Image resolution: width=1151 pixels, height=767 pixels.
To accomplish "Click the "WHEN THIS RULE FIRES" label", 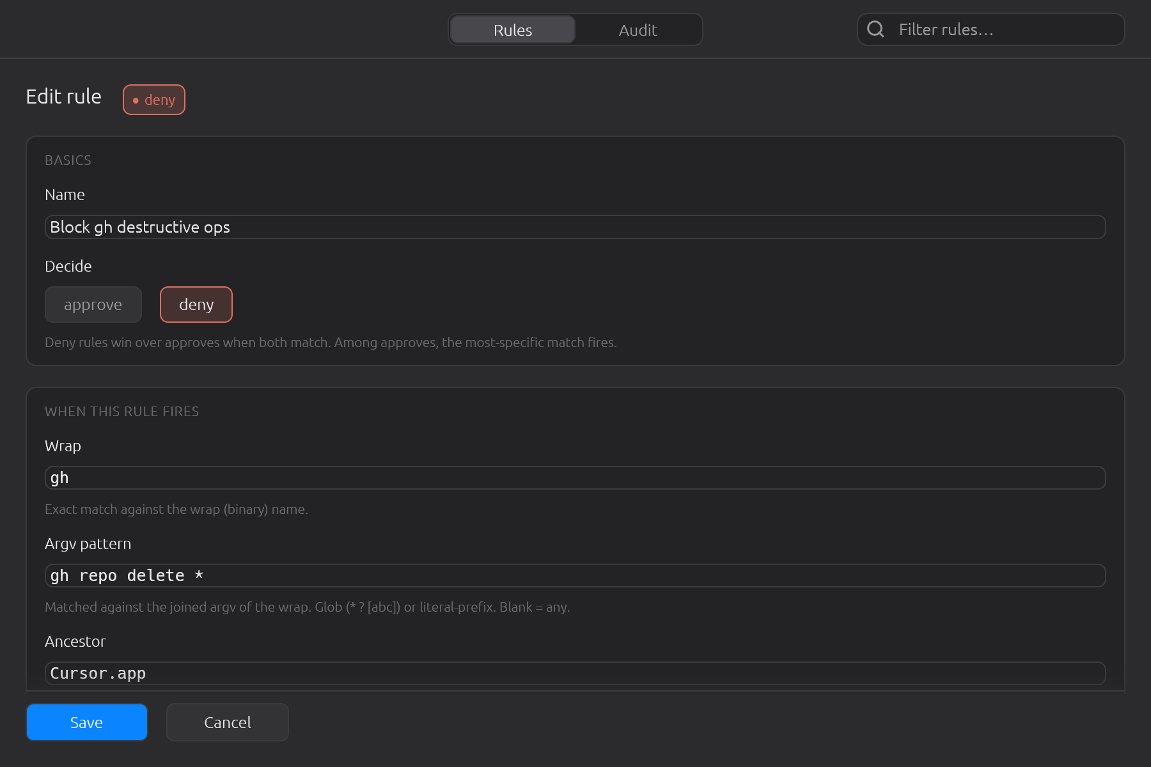I will pos(122,412).
